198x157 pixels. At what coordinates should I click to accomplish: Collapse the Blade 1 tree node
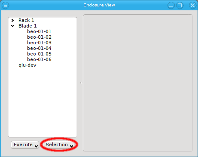(12, 26)
